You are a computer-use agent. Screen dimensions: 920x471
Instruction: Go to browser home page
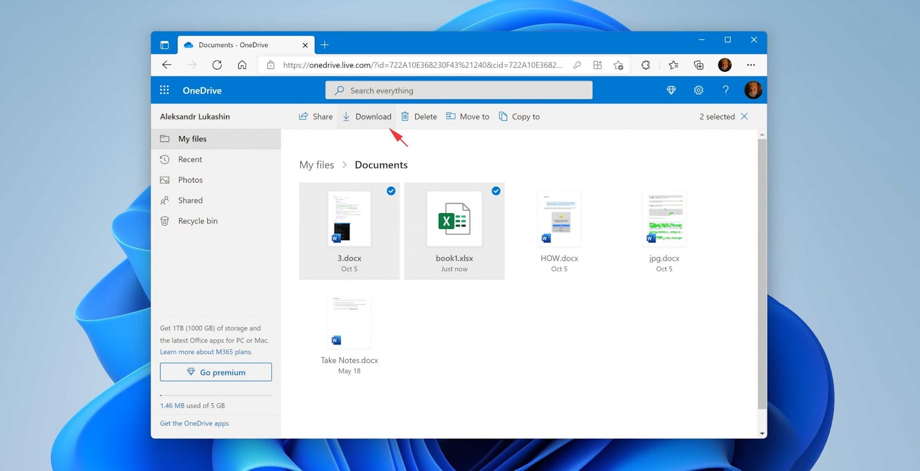point(242,65)
